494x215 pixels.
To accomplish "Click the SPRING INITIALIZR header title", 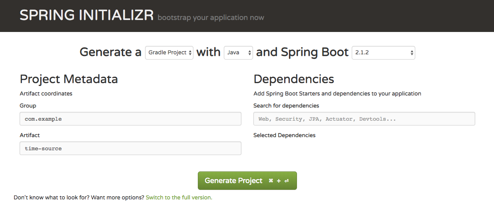I will pos(87,16).
